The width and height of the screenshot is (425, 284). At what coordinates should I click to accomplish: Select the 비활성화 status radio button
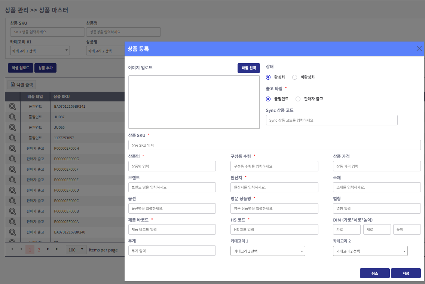pyautogui.click(x=294, y=77)
